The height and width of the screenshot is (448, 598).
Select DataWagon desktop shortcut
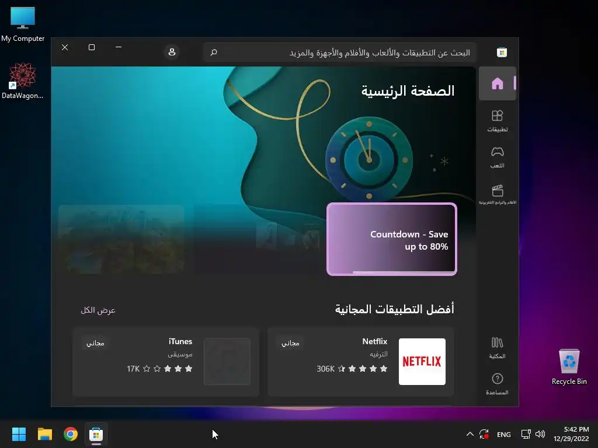[23, 80]
